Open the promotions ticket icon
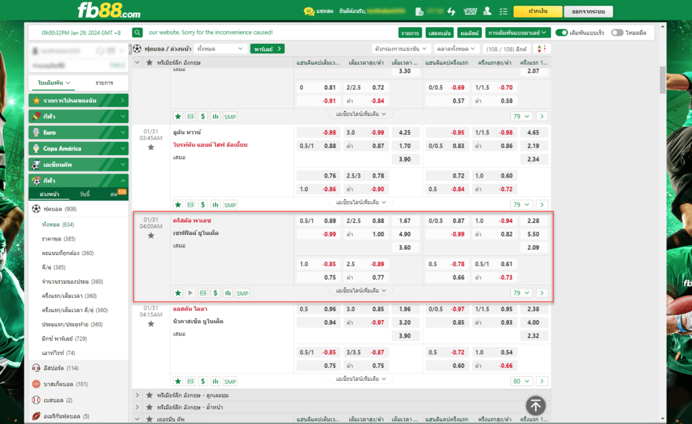 (x=470, y=11)
